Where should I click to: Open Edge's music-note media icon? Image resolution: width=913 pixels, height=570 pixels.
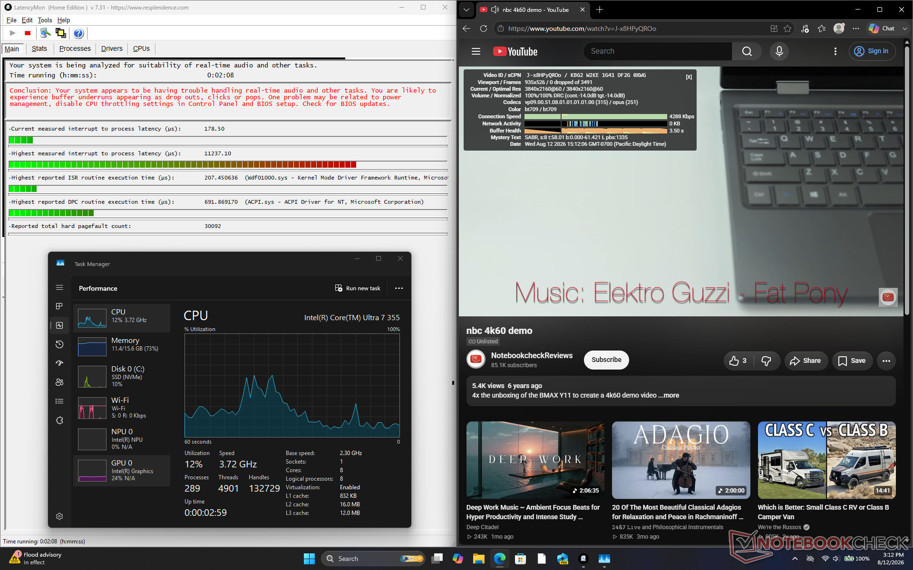[805, 28]
